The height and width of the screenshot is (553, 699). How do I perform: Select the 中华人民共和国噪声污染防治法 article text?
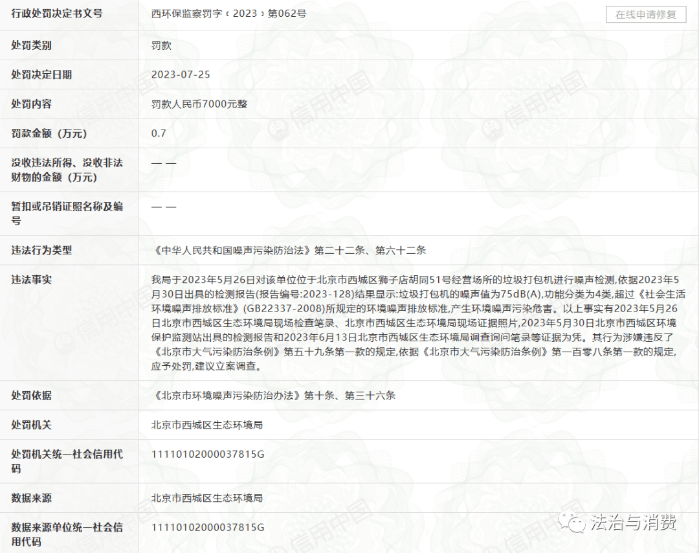click(289, 250)
